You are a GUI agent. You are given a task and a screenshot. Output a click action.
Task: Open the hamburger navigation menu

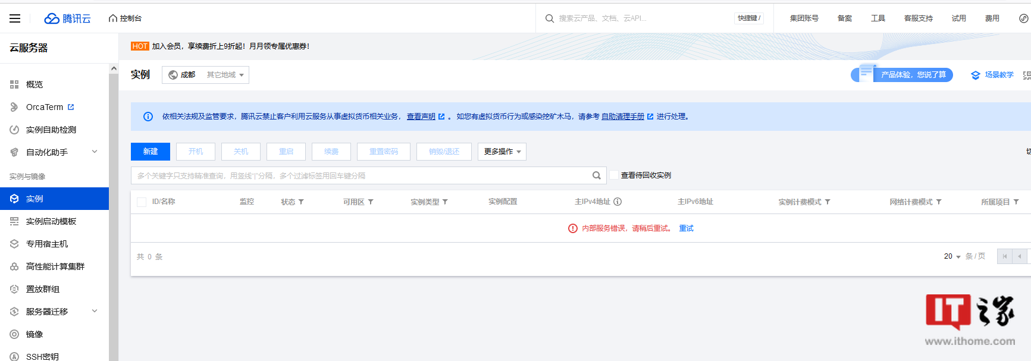pos(15,18)
